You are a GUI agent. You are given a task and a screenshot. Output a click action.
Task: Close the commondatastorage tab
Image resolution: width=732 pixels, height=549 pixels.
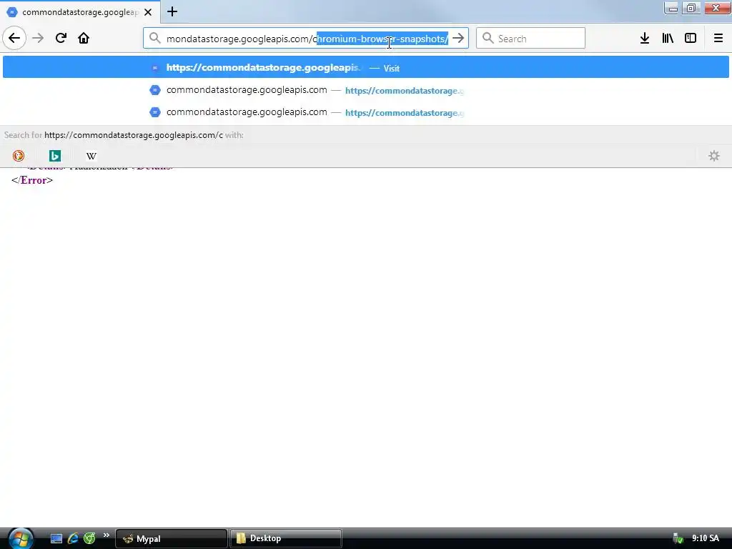pos(148,12)
